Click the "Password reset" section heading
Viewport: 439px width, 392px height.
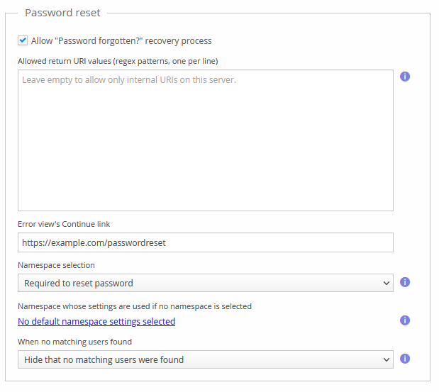coord(62,13)
